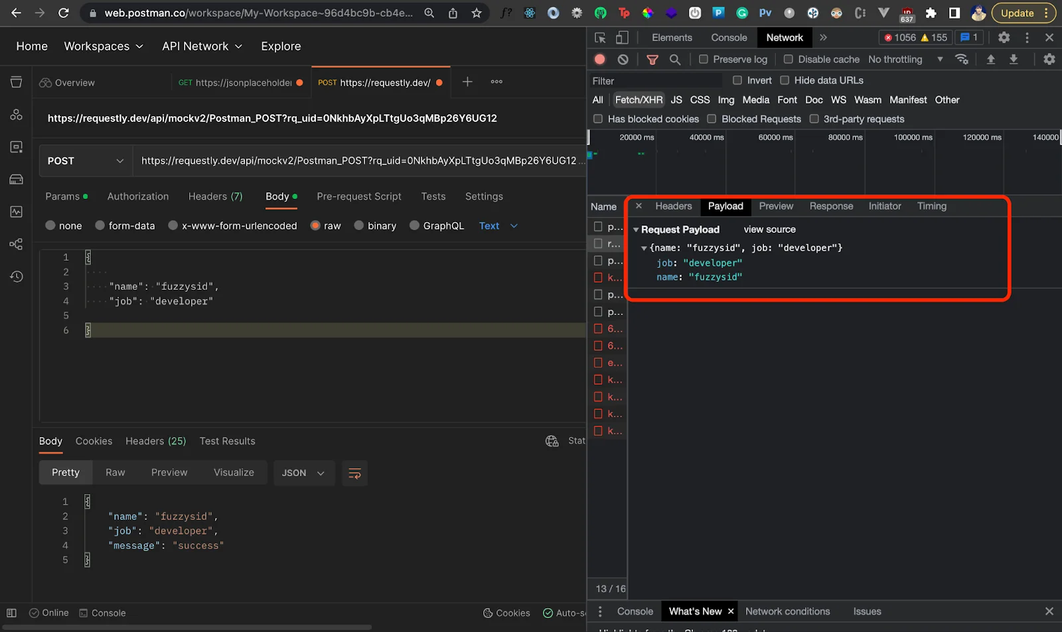Open Postman Mock Servers sidebar icon
The height and width of the screenshot is (632, 1062).
16,179
